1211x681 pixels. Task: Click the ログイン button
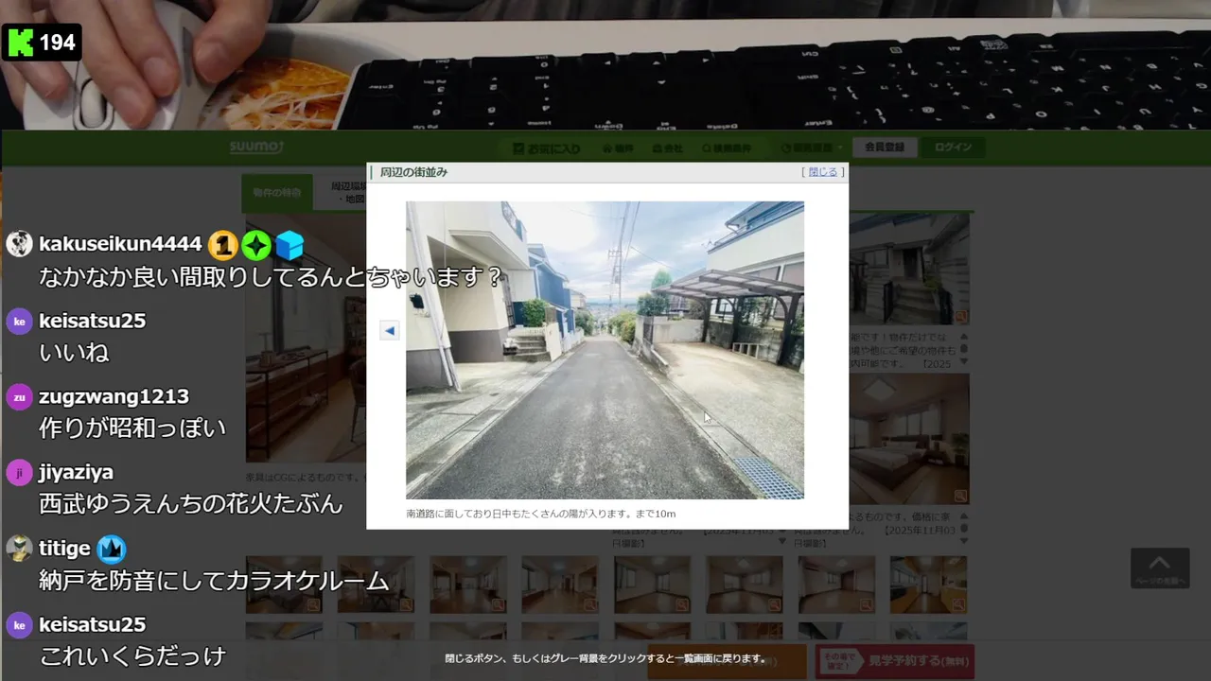[x=953, y=148]
